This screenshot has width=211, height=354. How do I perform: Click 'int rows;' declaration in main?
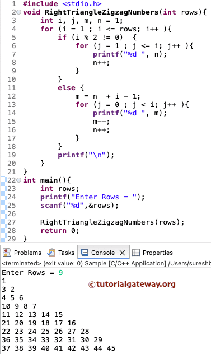[x=60, y=189]
